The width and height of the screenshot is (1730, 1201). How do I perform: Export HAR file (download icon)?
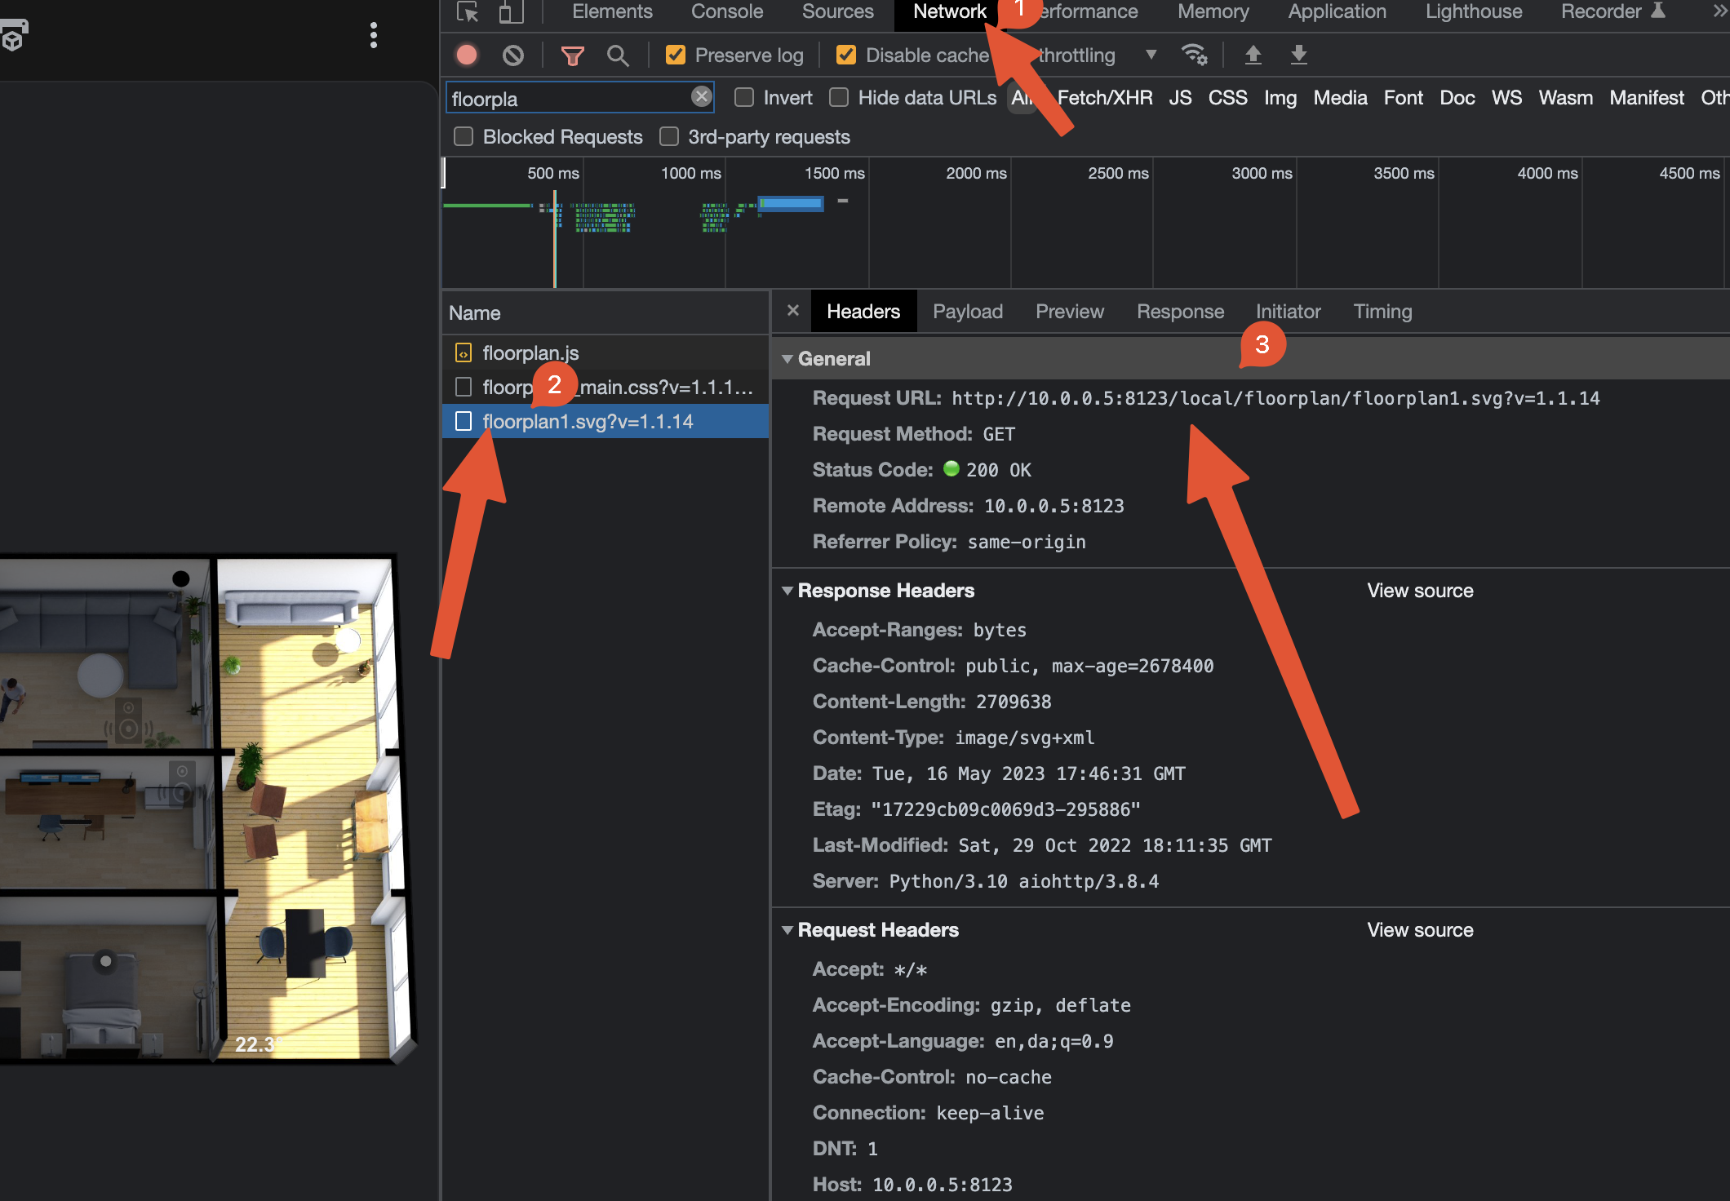pyautogui.click(x=1297, y=55)
